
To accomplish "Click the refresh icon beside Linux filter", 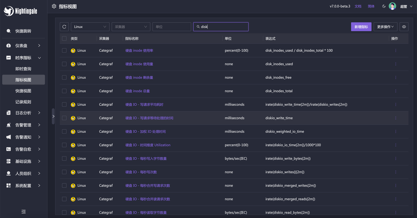I will click(x=64, y=27).
